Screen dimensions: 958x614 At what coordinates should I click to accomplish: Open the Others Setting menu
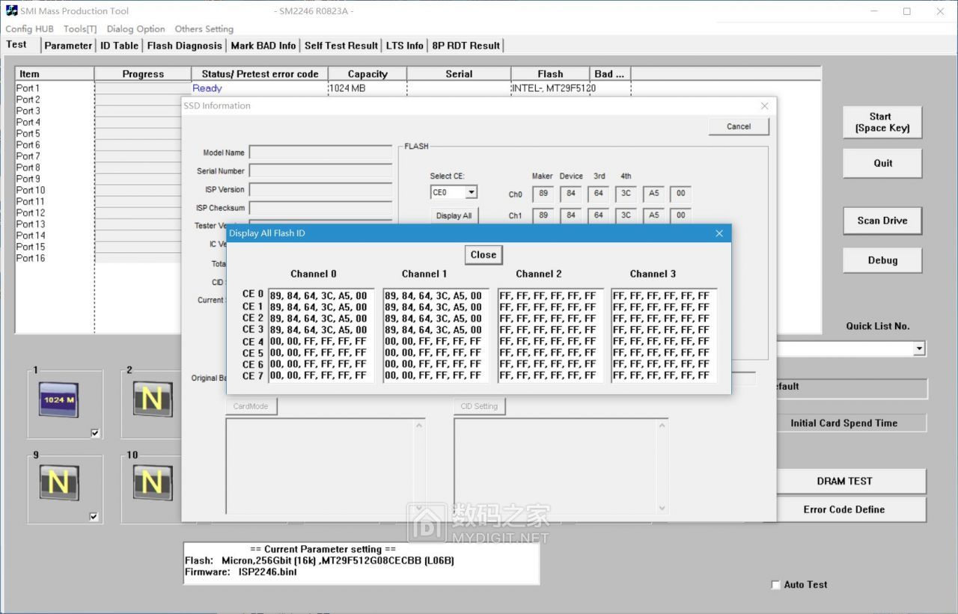(x=204, y=29)
